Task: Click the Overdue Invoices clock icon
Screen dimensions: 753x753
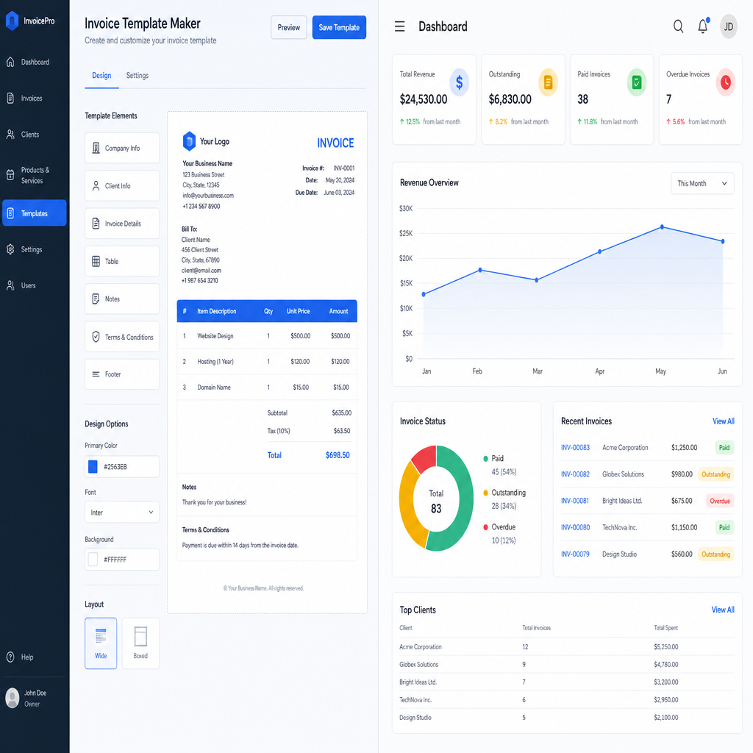Action: pyautogui.click(x=726, y=82)
